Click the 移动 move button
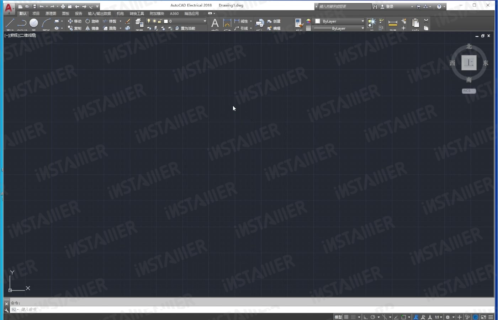The width and height of the screenshot is (498, 320). click(x=75, y=21)
